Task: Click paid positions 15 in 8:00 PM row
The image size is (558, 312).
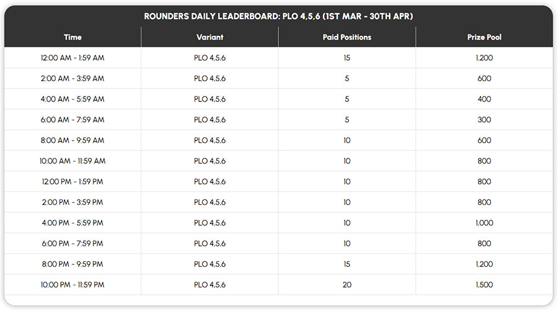Action: [x=347, y=264]
